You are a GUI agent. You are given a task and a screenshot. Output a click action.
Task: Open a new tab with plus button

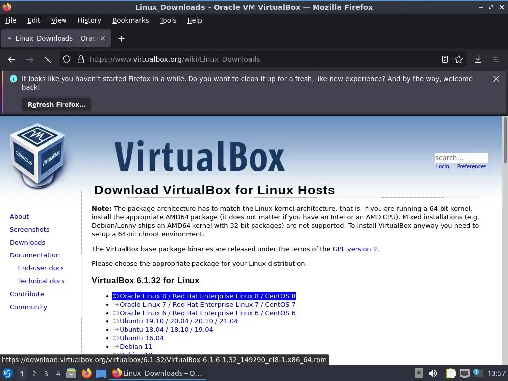[x=121, y=39]
